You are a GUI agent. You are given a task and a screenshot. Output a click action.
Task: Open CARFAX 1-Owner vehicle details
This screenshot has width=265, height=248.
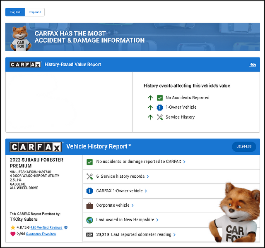coord(120,191)
